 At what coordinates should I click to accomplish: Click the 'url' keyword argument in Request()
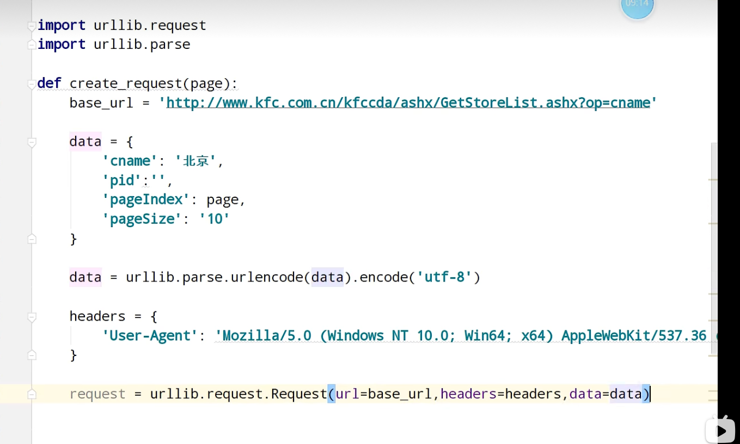[347, 394]
